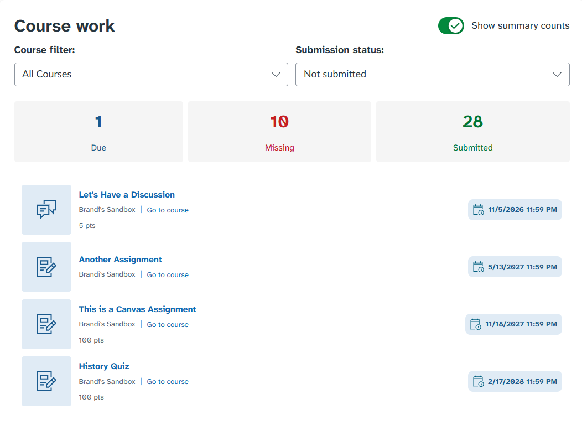Open the History Quiz link
The image size is (582, 425).
104,366
